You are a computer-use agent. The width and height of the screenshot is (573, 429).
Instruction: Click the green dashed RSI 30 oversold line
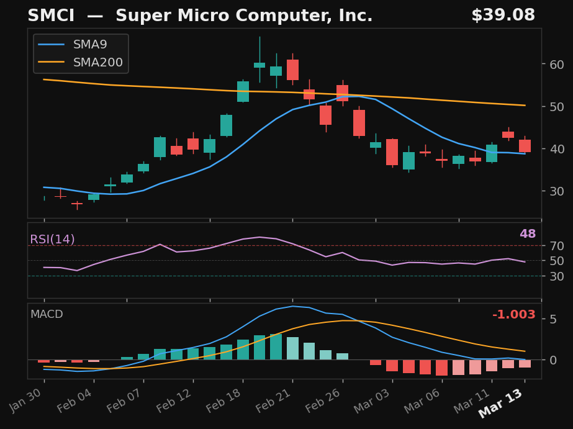[x=284, y=276]
